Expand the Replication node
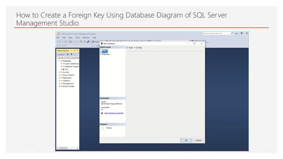The height and width of the screenshot is (159, 283). tap(59, 78)
